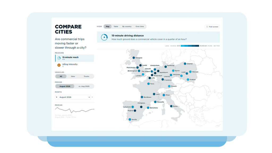The image size is (272, 153).
Task: Click the 'COMPARE CITIES' title
Action: (68, 29)
